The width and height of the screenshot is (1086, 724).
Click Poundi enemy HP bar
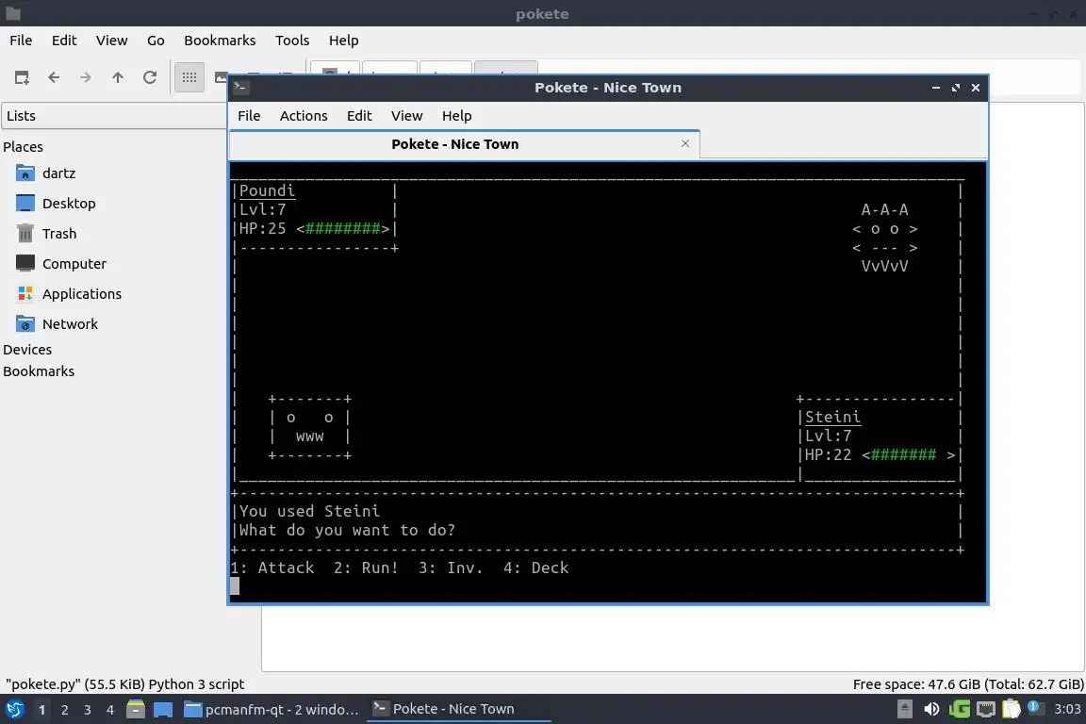pyautogui.click(x=343, y=229)
